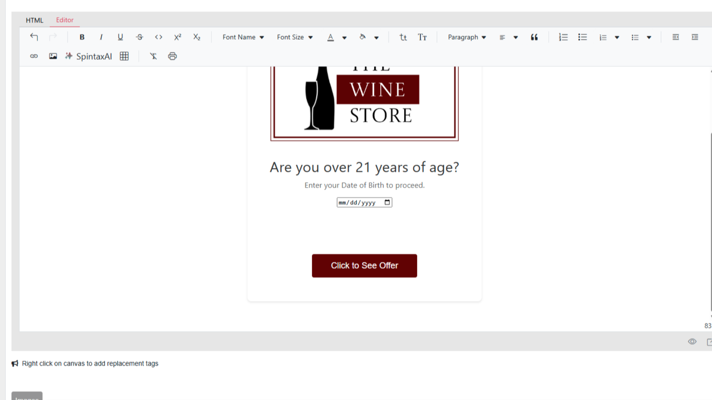Click the 'Are you over 21' heading

click(364, 167)
